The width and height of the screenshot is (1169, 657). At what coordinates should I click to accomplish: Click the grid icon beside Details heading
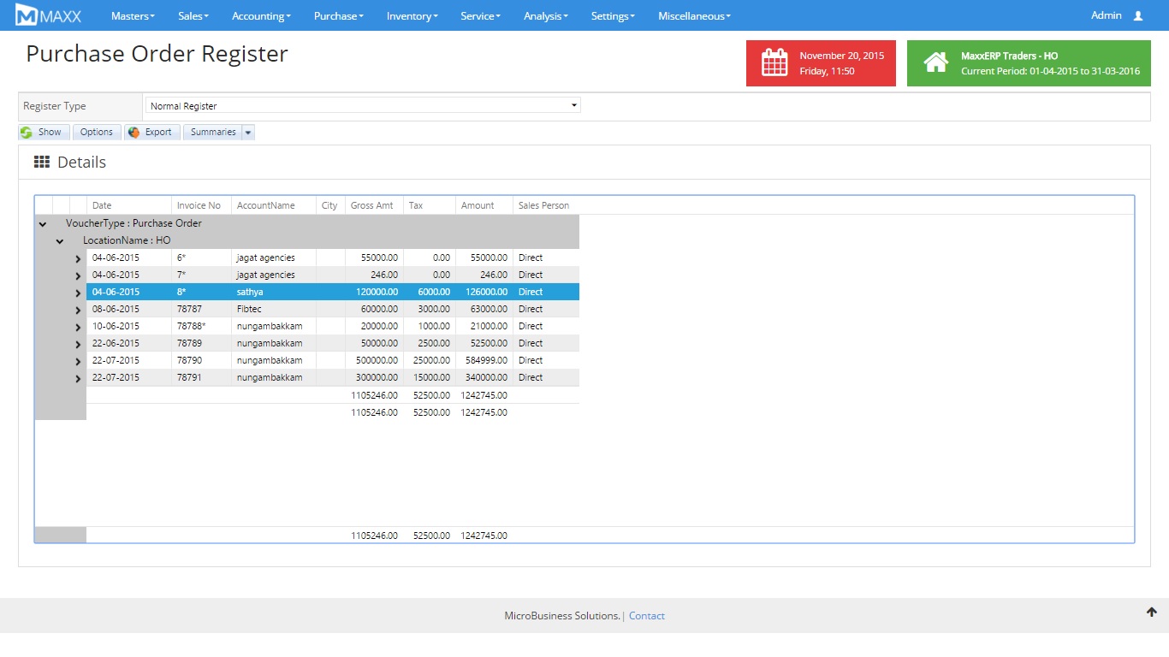(x=41, y=162)
